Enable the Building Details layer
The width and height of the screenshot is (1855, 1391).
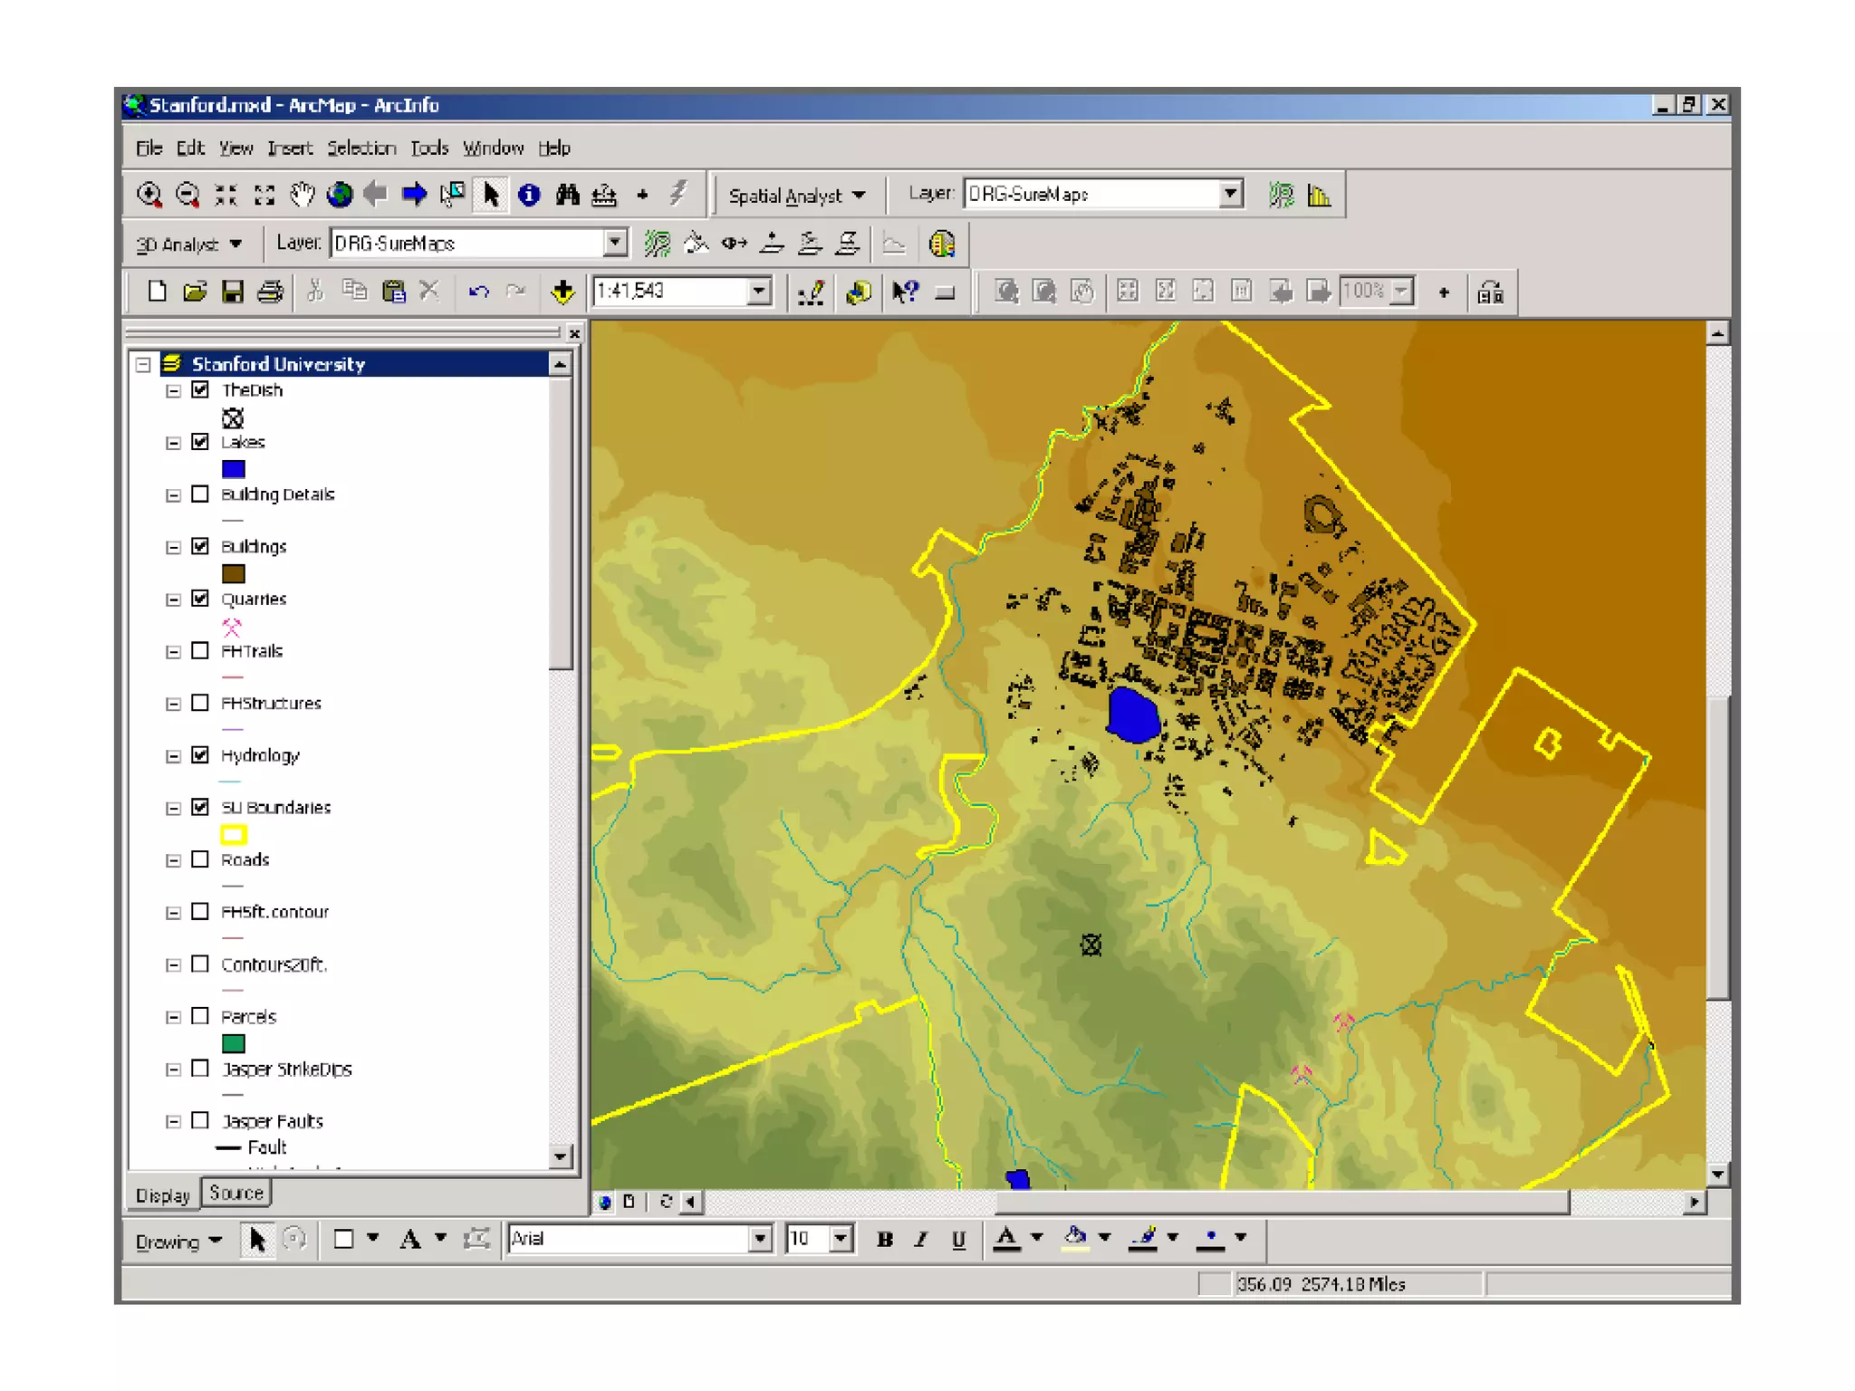(200, 494)
